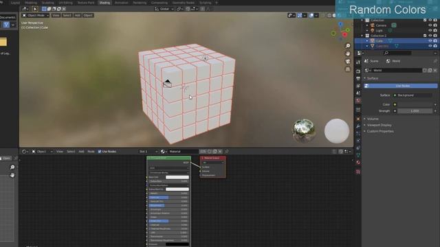
Task: Open viewport Object menu
Action: (88, 15)
